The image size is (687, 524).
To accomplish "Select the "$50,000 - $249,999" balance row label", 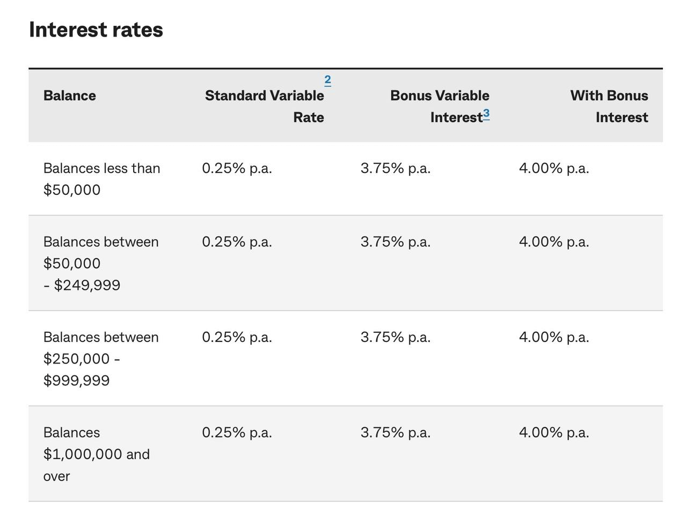I will (x=101, y=263).
